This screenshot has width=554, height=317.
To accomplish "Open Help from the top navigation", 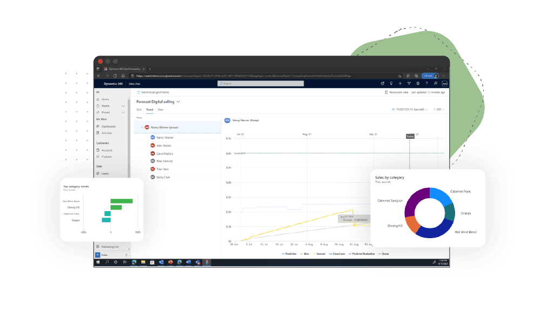I will click(427, 83).
